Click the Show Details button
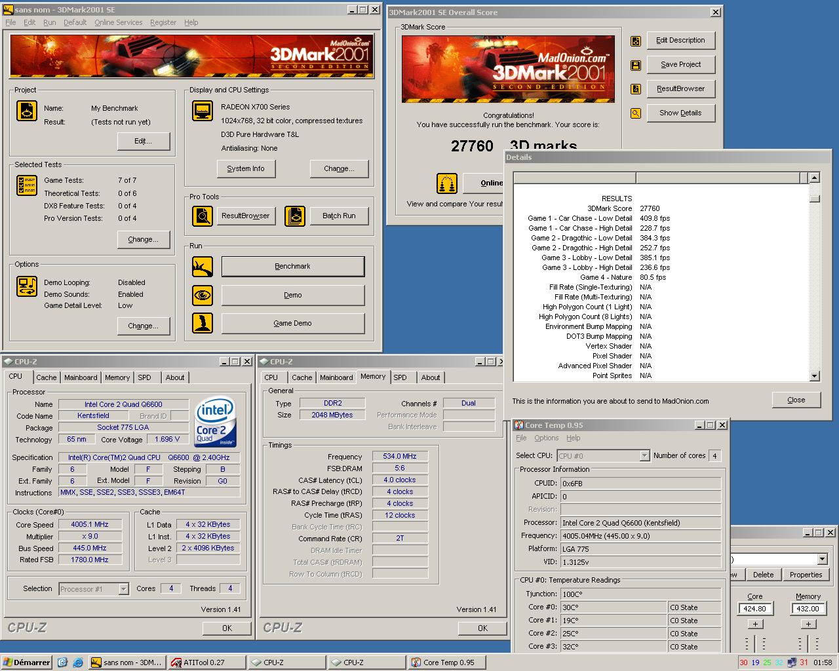Viewport: 839px width, 671px height. click(x=680, y=113)
